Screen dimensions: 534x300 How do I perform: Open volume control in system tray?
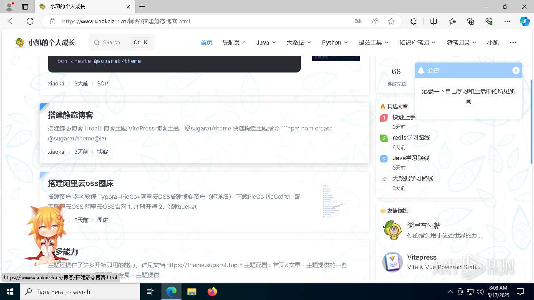pyautogui.click(x=480, y=292)
